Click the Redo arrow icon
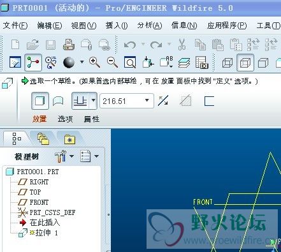281x252 pixels. pyautogui.click(x=156, y=45)
